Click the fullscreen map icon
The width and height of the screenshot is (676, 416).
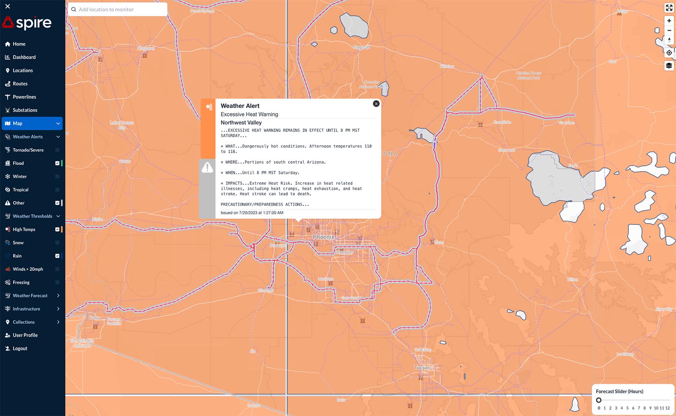pos(669,8)
